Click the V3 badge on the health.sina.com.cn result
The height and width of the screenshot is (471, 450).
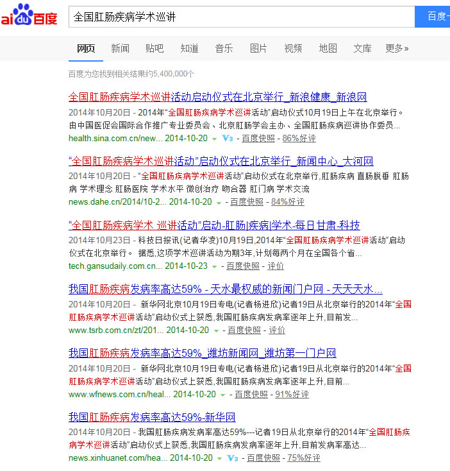click(x=227, y=138)
